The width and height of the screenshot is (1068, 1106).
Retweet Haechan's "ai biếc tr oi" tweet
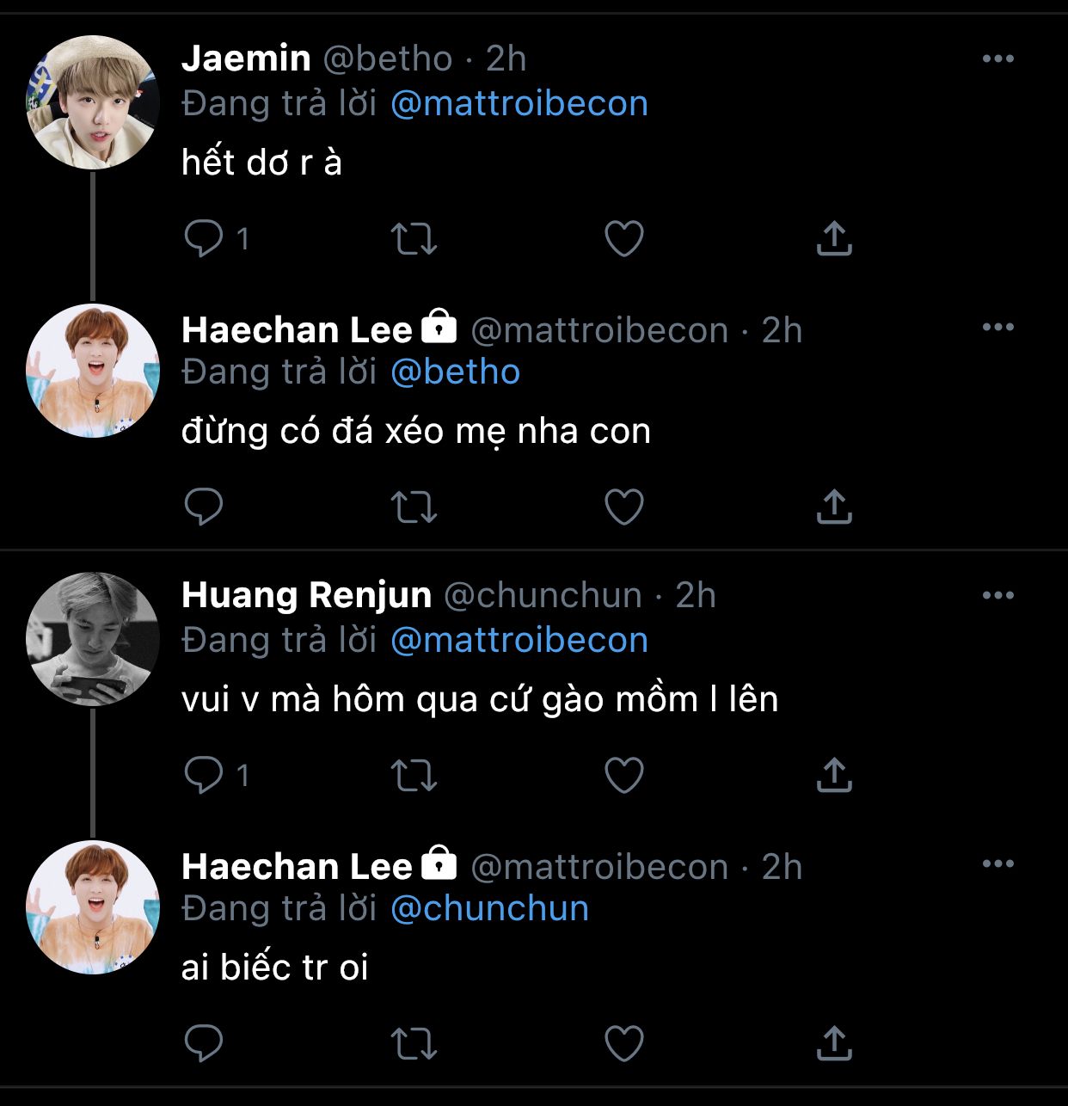click(414, 1043)
